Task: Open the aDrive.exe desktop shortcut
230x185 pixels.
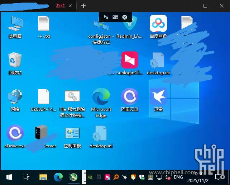Action: [15, 134]
